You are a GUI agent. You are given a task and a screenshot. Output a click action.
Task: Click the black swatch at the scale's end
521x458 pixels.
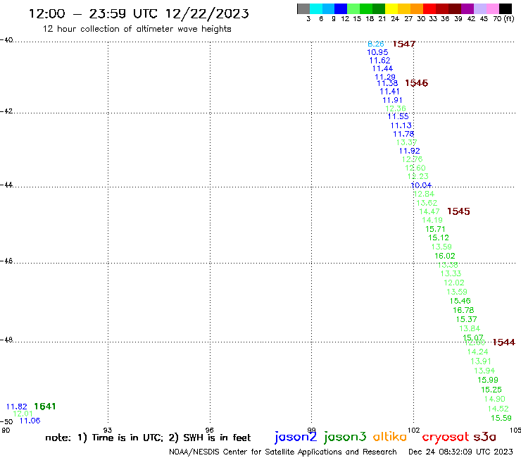click(x=506, y=8)
